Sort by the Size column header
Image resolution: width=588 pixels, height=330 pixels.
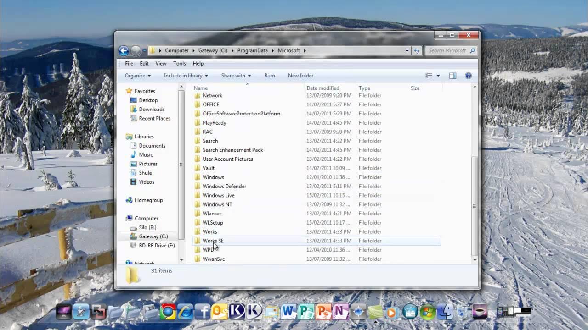tap(415, 88)
